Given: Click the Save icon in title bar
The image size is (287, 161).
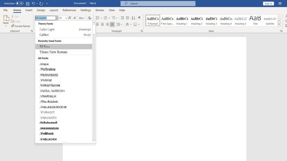Looking at the screenshot, I should (27, 3).
